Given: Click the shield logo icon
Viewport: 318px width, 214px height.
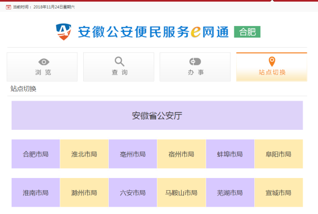Looking at the screenshot, I should tap(64, 32).
